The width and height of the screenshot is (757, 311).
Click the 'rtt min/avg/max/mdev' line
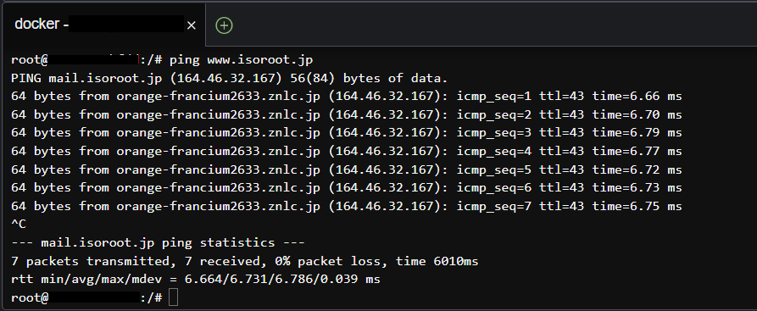point(196,280)
